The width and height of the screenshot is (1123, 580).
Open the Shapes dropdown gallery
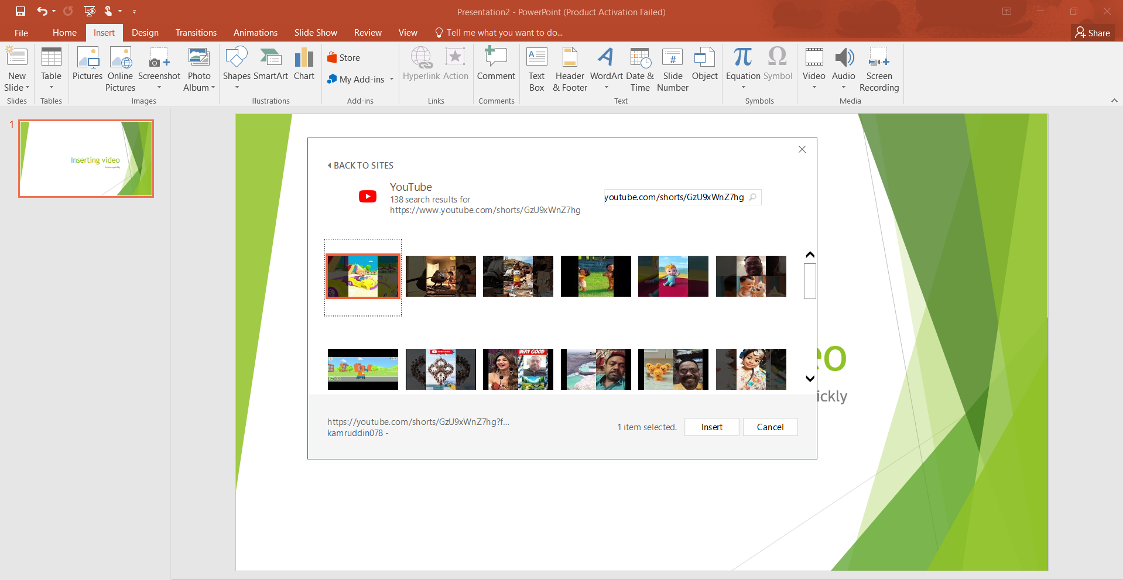tap(237, 87)
